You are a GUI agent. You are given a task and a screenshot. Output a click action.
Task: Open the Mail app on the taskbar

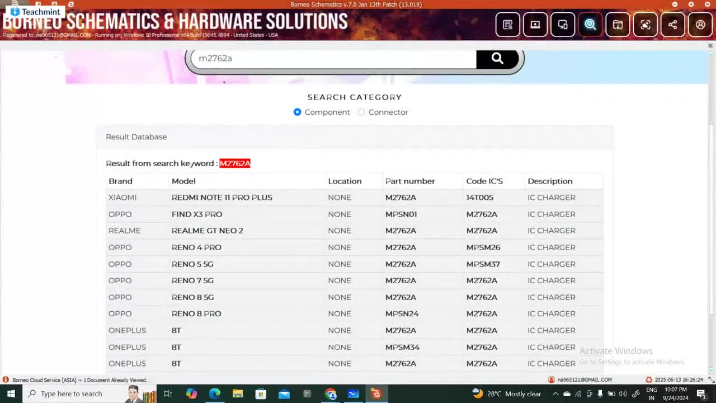tap(284, 394)
